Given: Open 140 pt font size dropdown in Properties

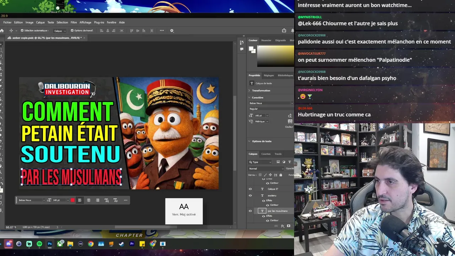Looking at the screenshot, I should point(267,116).
